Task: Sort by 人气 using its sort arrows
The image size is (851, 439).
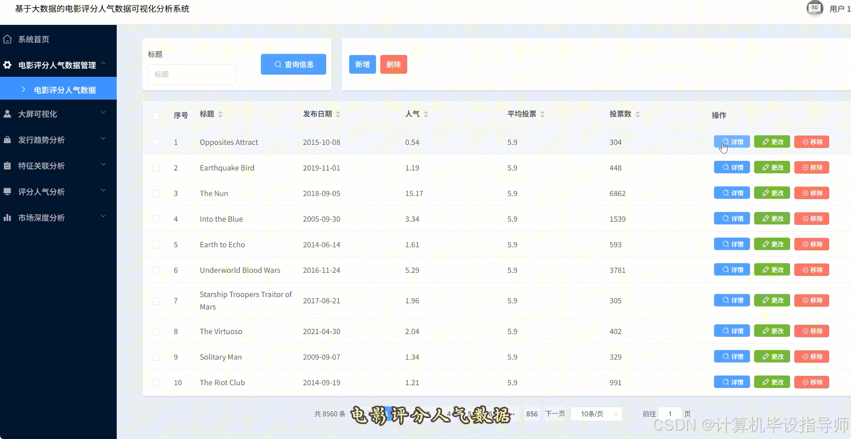Action: [x=426, y=114]
